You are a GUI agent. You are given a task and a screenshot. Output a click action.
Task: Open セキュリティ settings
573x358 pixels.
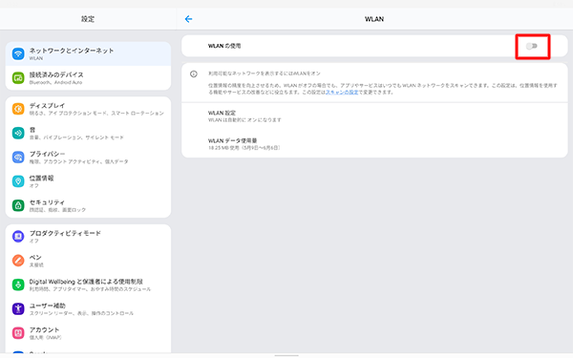click(88, 205)
